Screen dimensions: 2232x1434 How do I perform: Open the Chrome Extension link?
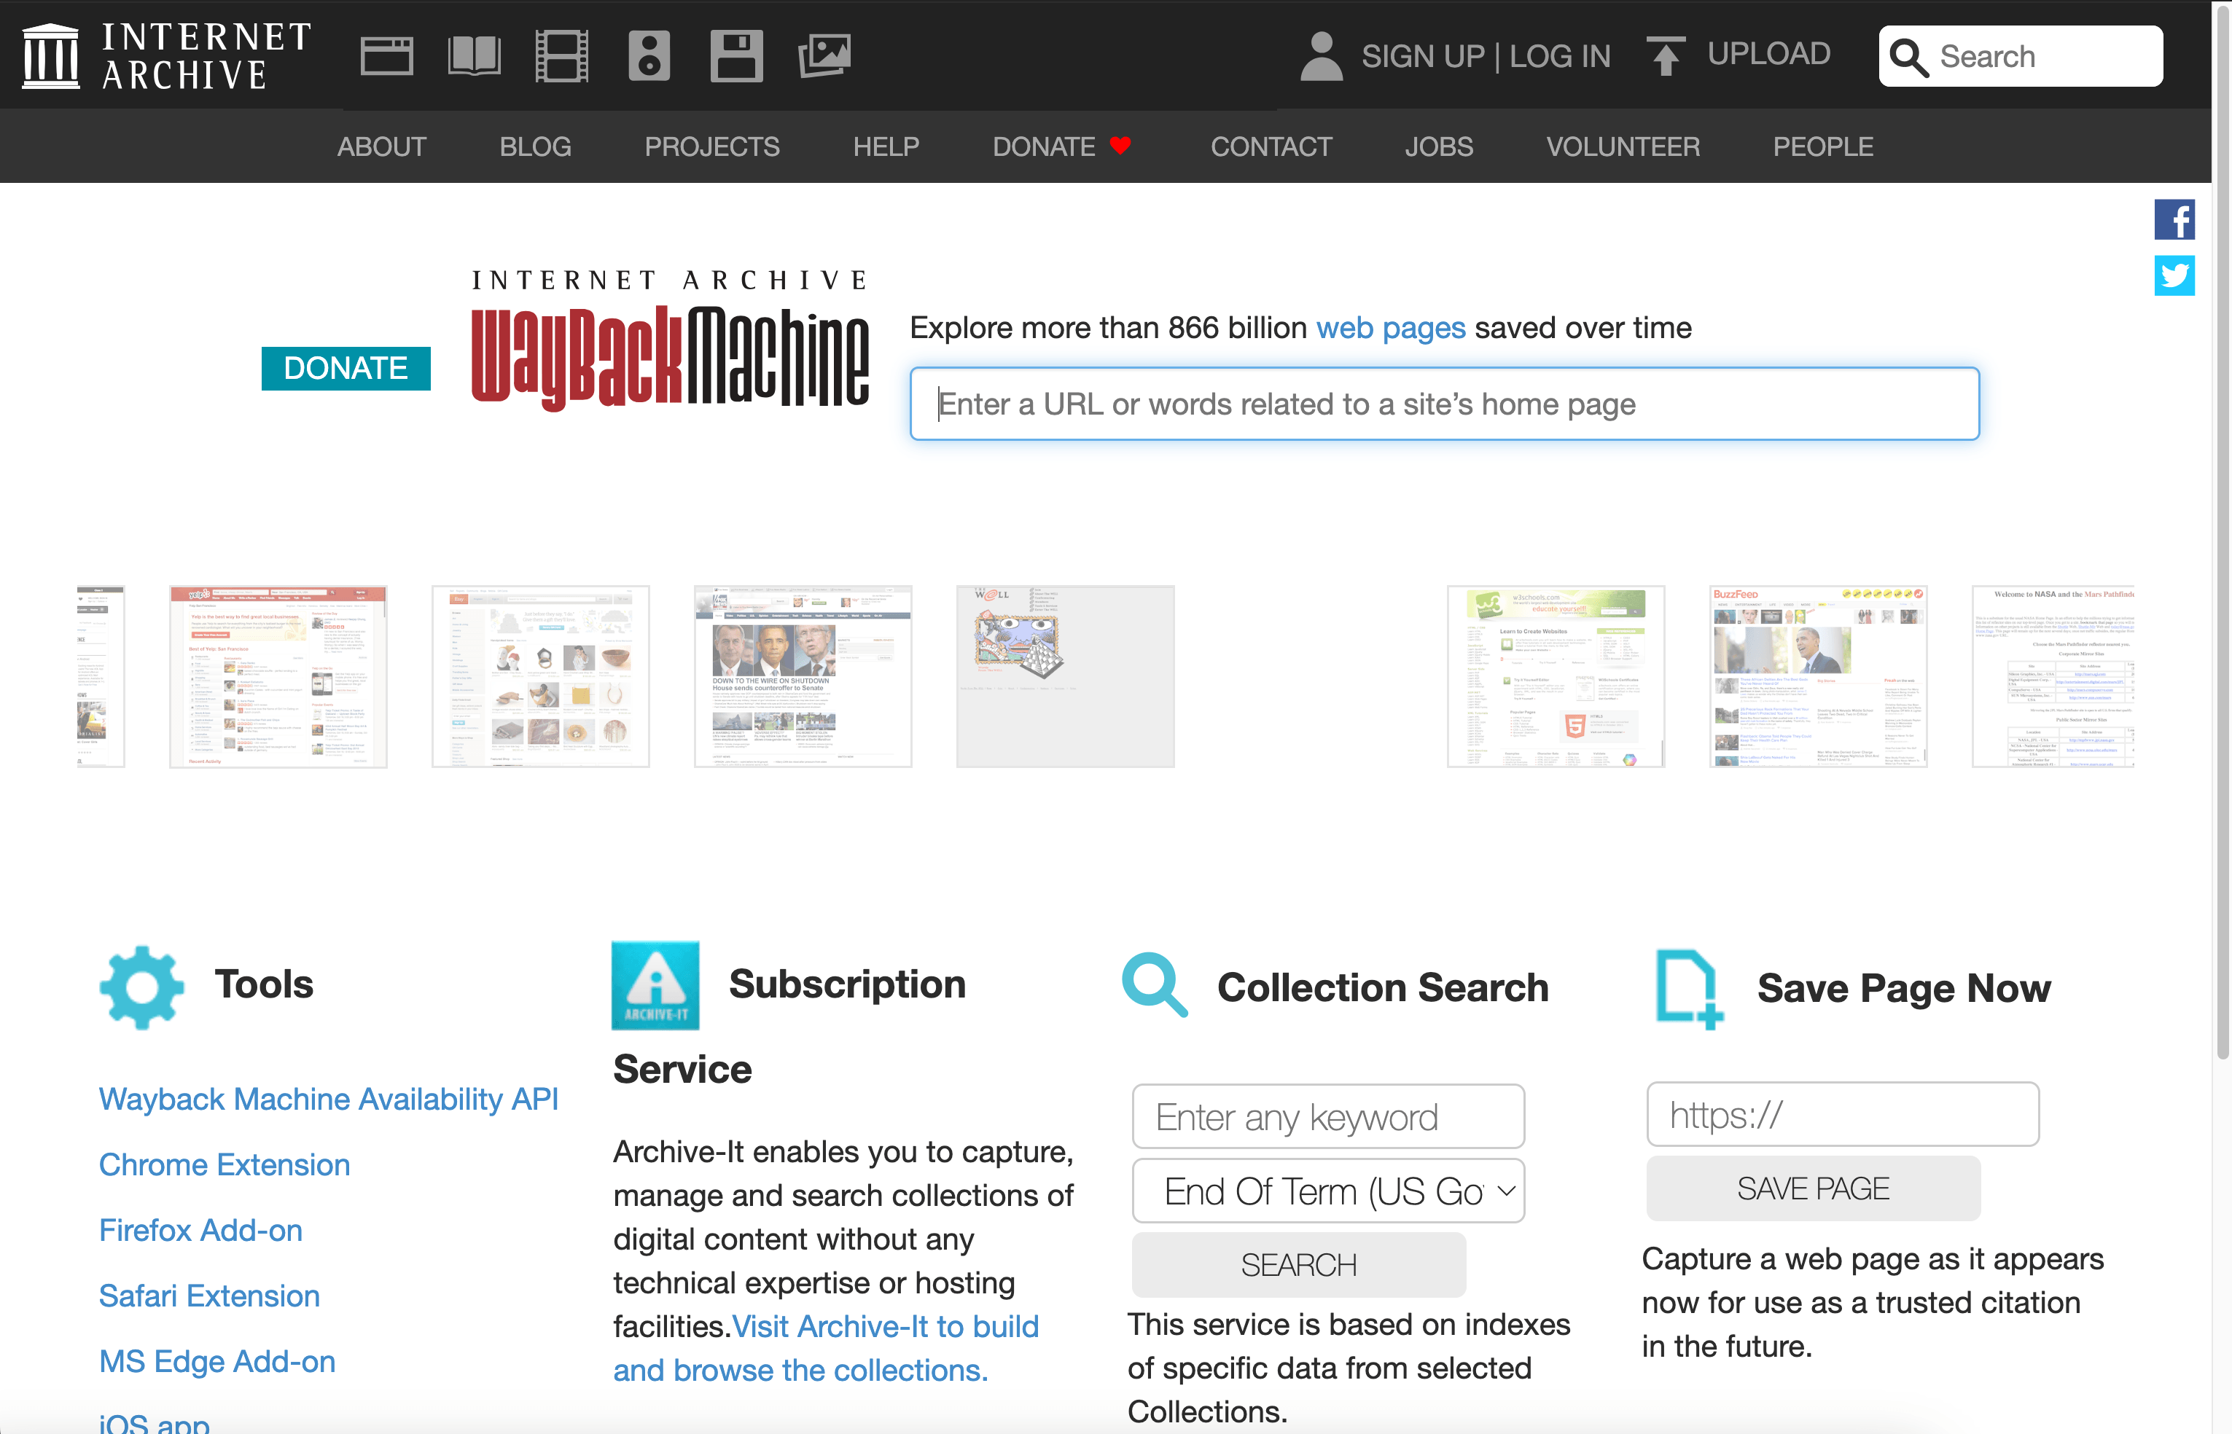click(x=225, y=1165)
